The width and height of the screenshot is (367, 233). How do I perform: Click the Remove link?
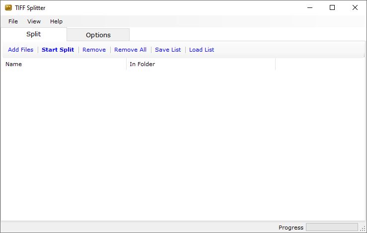(x=94, y=50)
